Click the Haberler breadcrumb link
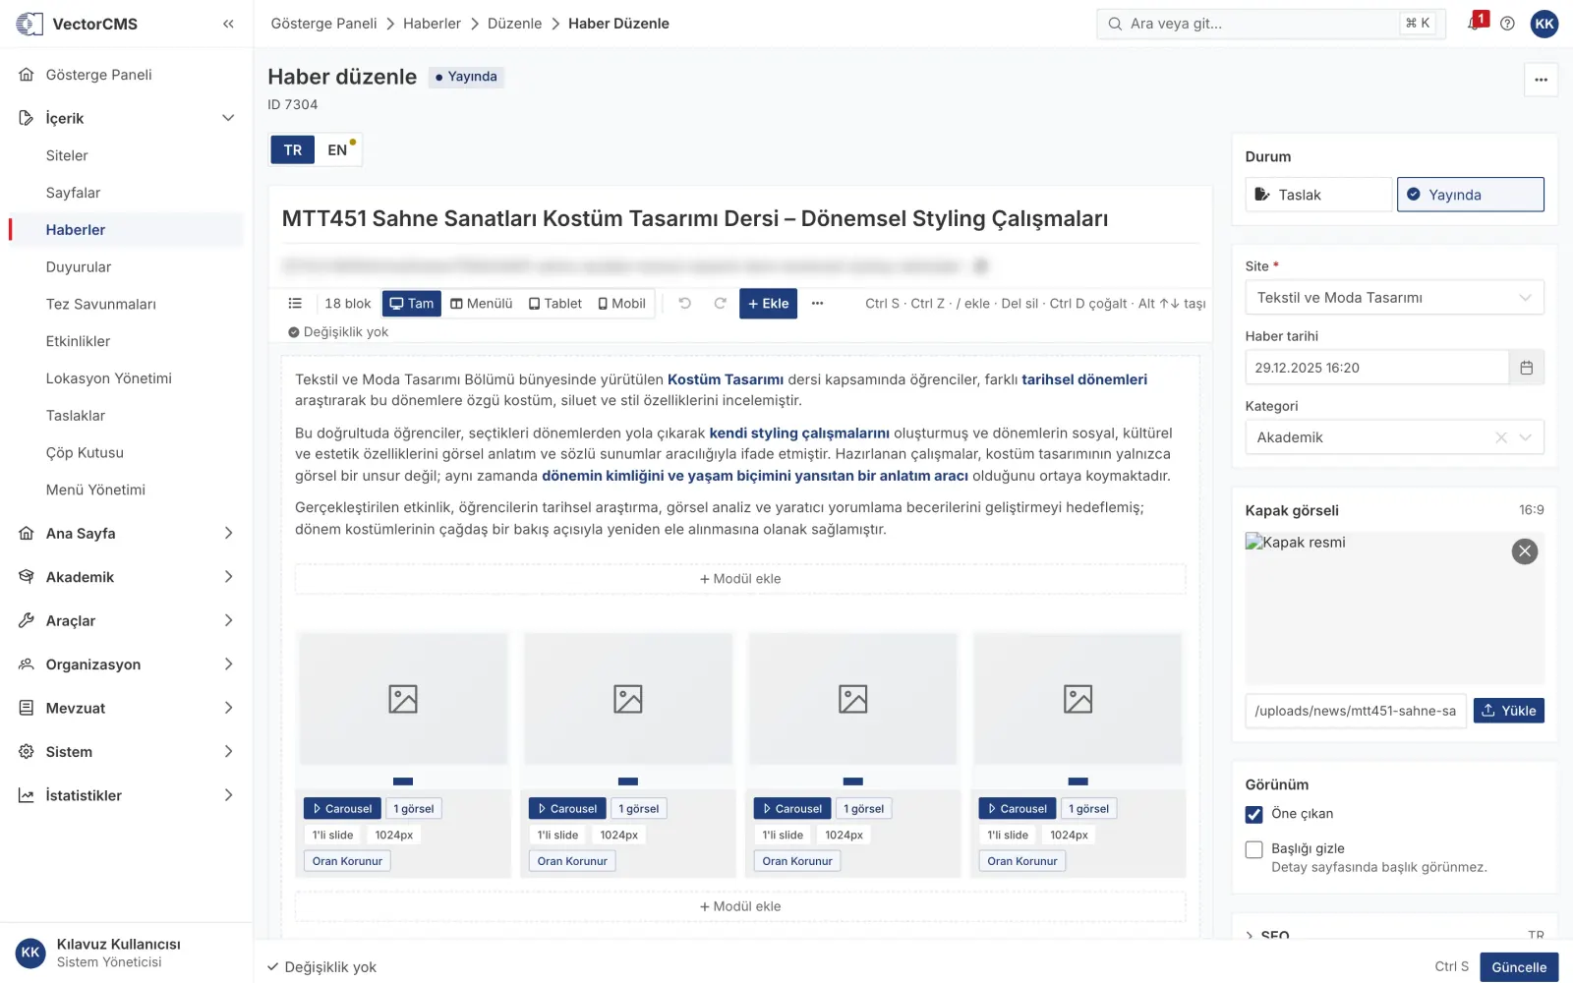Image resolution: width=1573 pixels, height=983 pixels. 432,24
